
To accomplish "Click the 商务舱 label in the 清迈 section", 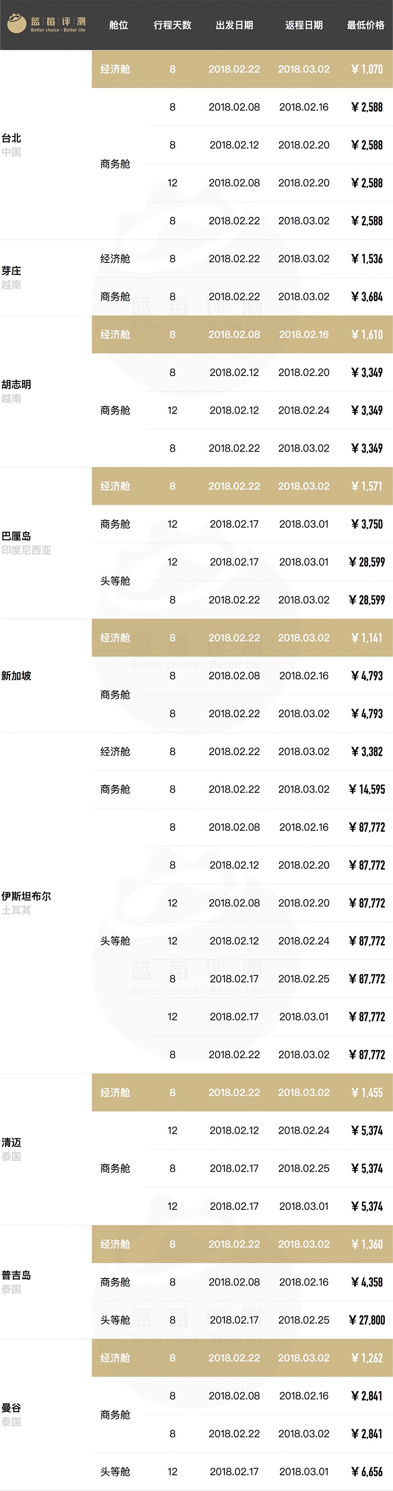I will click(115, 1168).
